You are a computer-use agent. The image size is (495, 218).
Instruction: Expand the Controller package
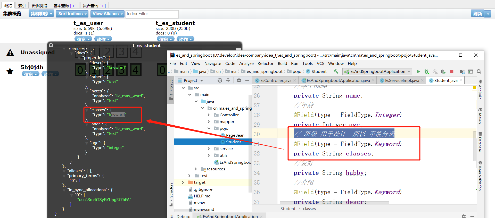[209, 115]
